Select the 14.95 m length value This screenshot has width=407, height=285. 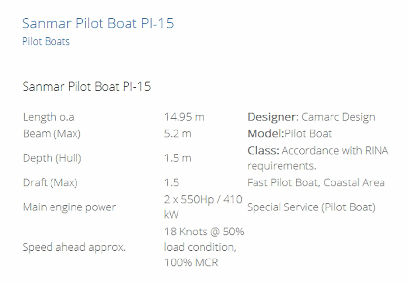(x=184, y=117)
